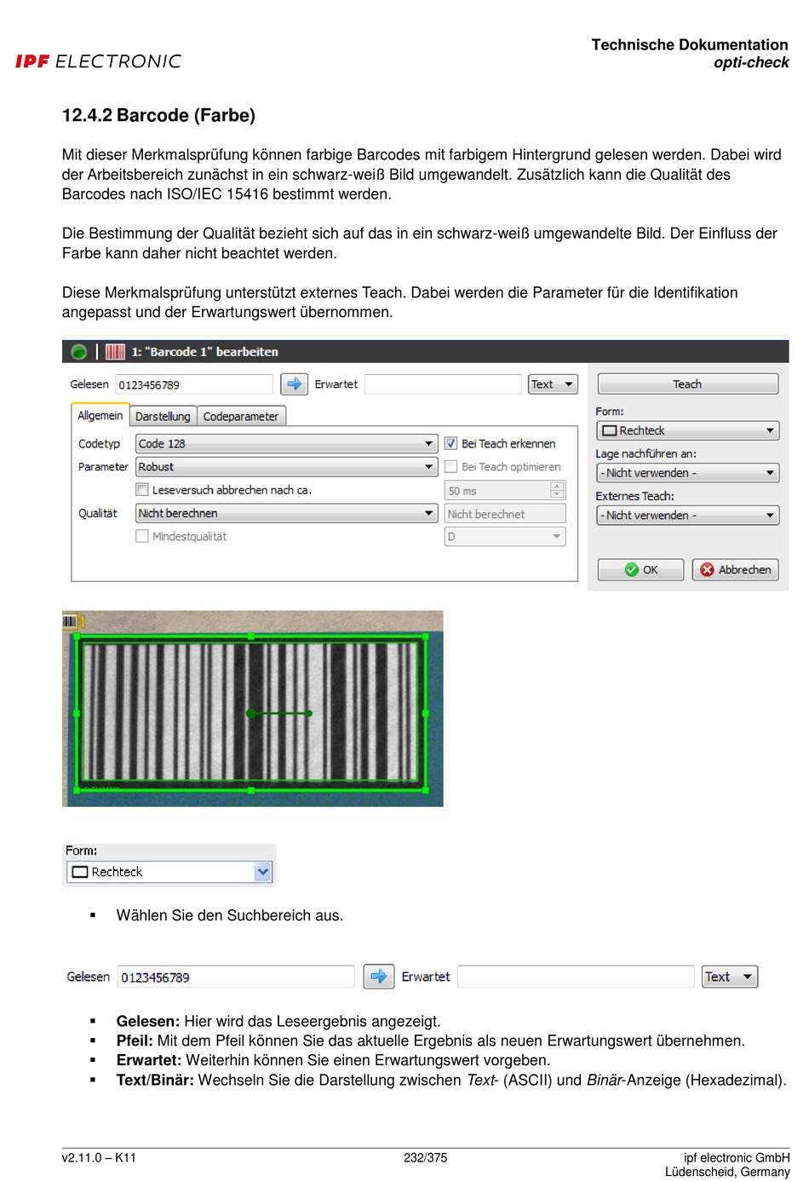Click the 'IPF ELECTRONIC' logo
Screen dimensions: 809x1182
click(x=98, y=61)
